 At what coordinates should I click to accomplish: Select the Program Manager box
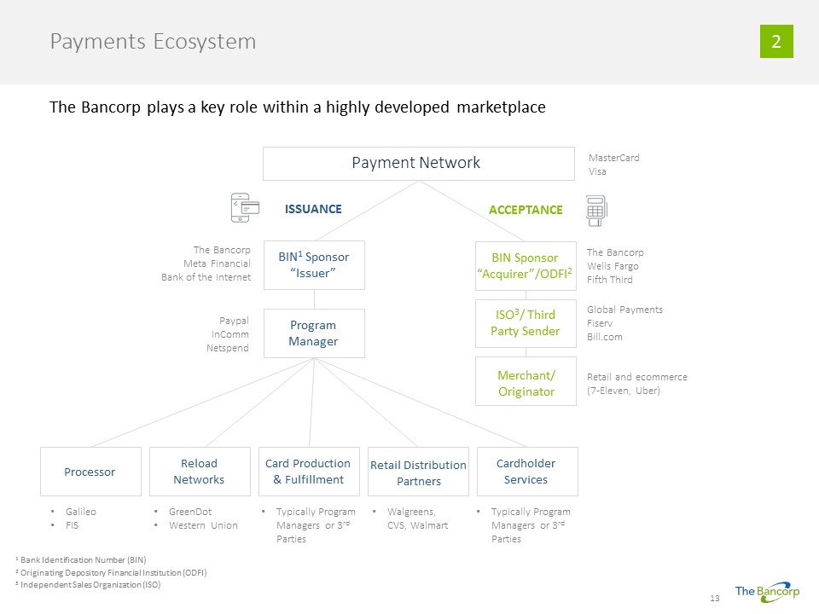pos(314,333)
